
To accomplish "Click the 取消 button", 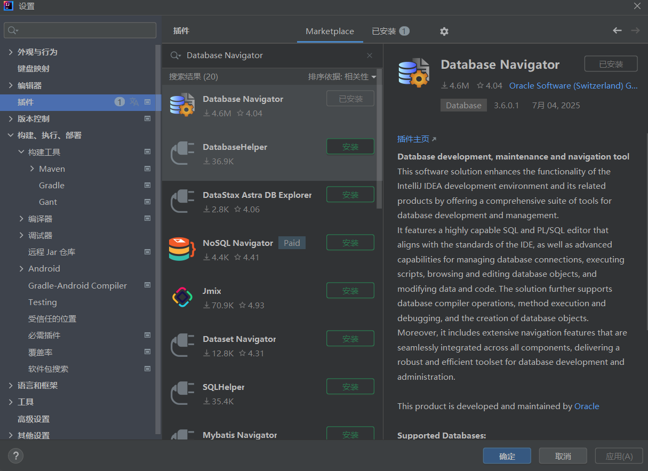I will coord(563,456).
